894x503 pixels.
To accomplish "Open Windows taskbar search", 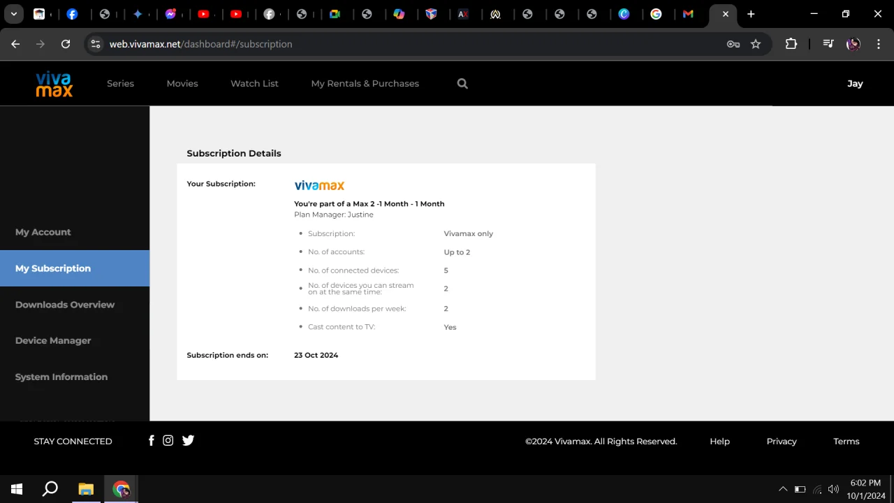I will click(x=50, y=489).
